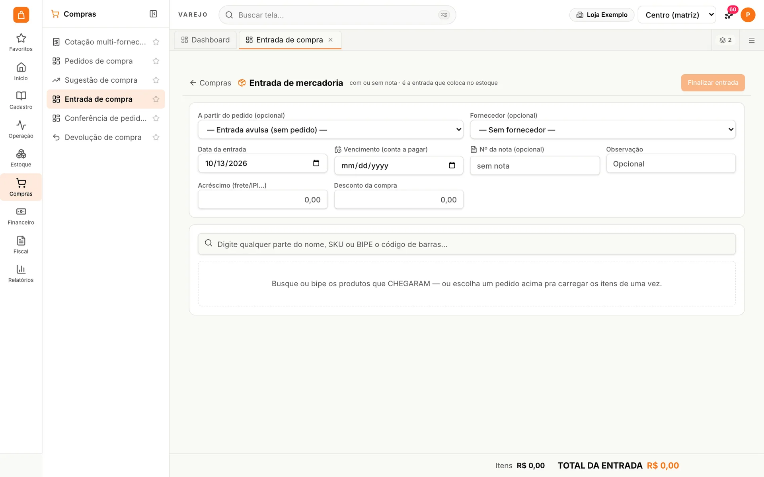Favorite Sugestão de compra with its star
This screenshot has width=764, height=477.
click(x=156, y=80)
